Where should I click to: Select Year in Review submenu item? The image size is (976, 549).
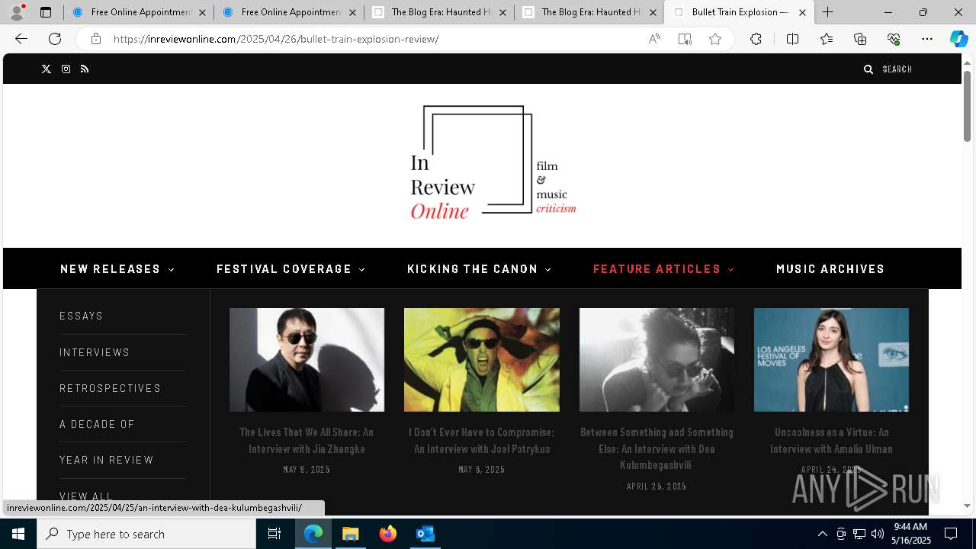click(x=107, y=460)
